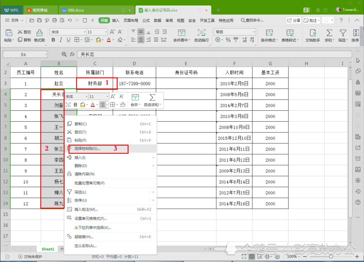Toggle center horizontal alignment in ribbon
The width and height of the screenshot is (364, 262).
pyautogui.click(x=141, y=40)
